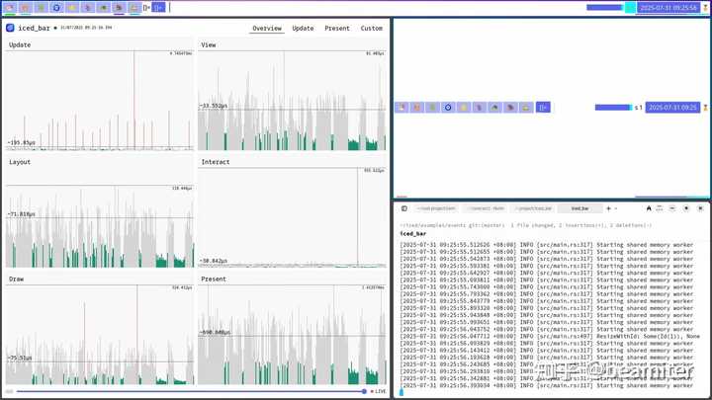Click the highlighted blue workspace button in top bar

coord(158,7)
